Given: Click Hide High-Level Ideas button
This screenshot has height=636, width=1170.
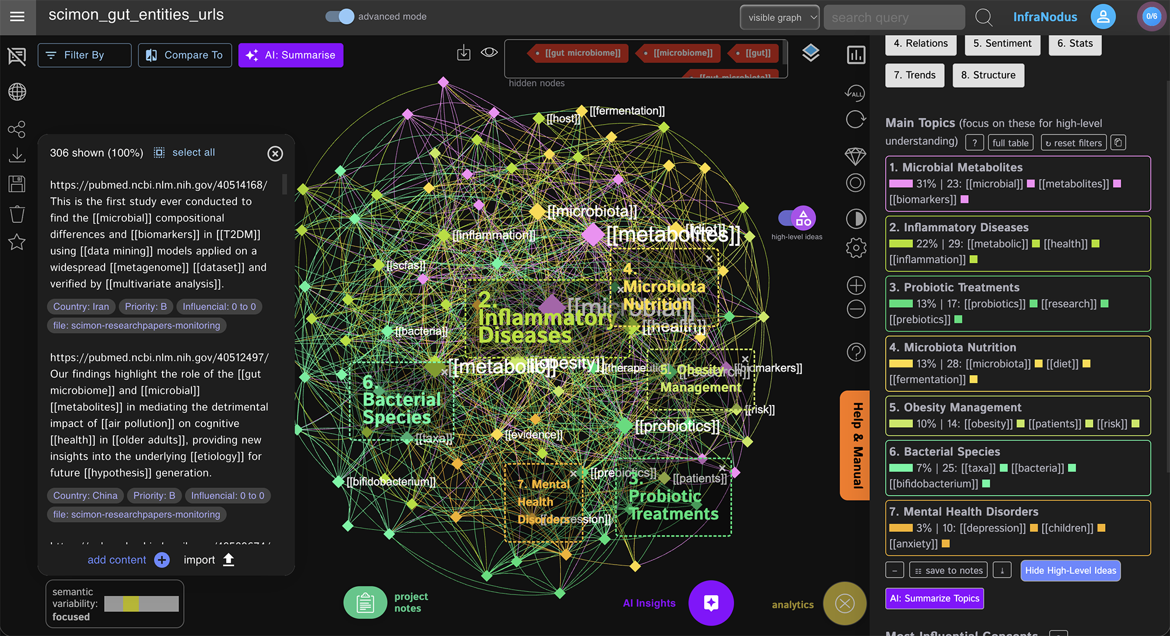Looking at the screenshot, I should (1071, 570).
